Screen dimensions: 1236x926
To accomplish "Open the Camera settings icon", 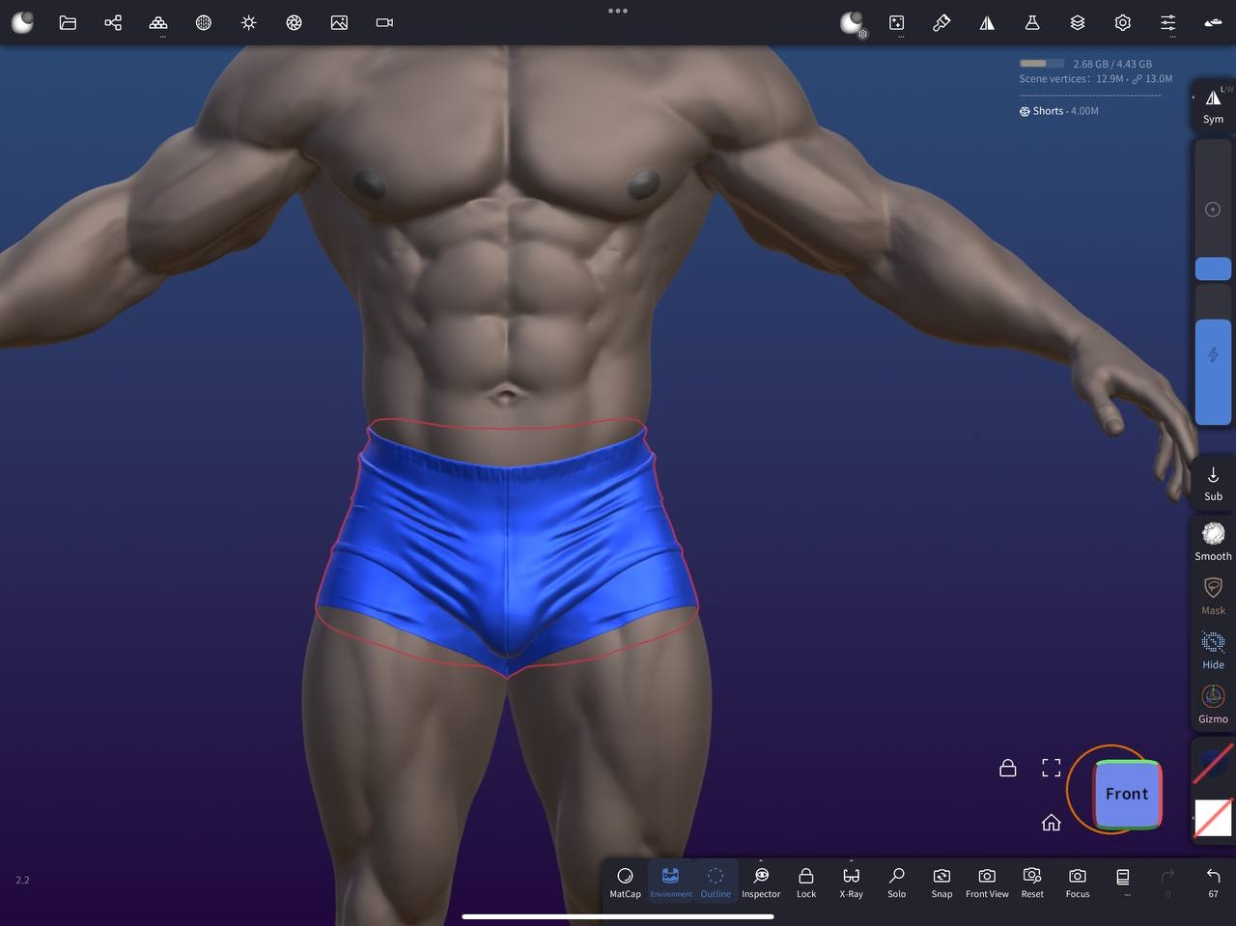I will point(384,22).
